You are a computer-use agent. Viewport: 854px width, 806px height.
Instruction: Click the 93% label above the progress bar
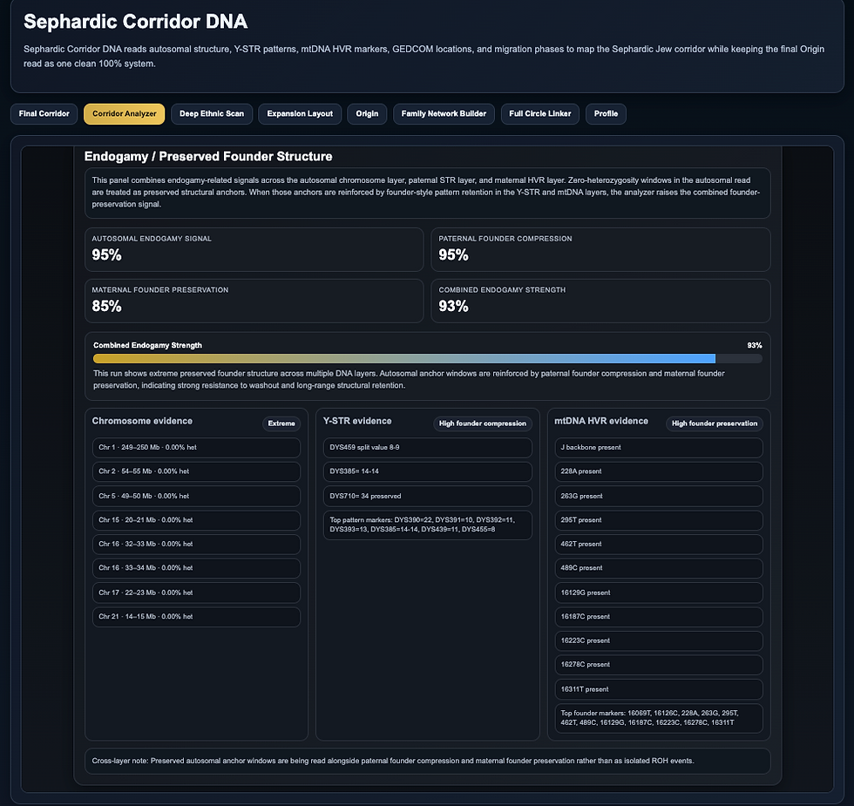coord(755,345)
